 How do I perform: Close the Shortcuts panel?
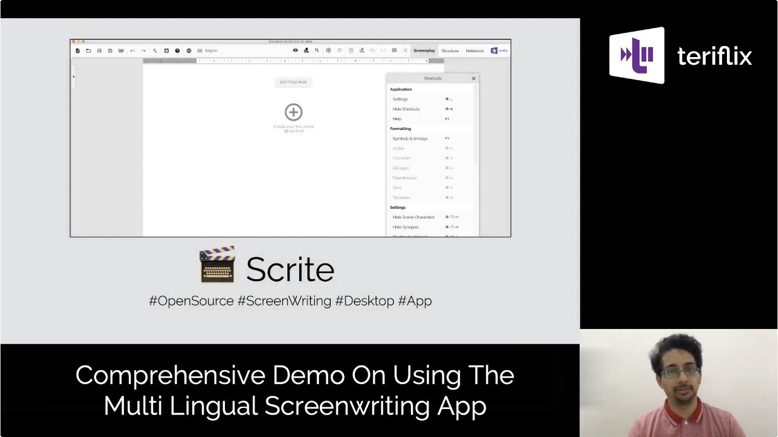(x=473, y=78)
